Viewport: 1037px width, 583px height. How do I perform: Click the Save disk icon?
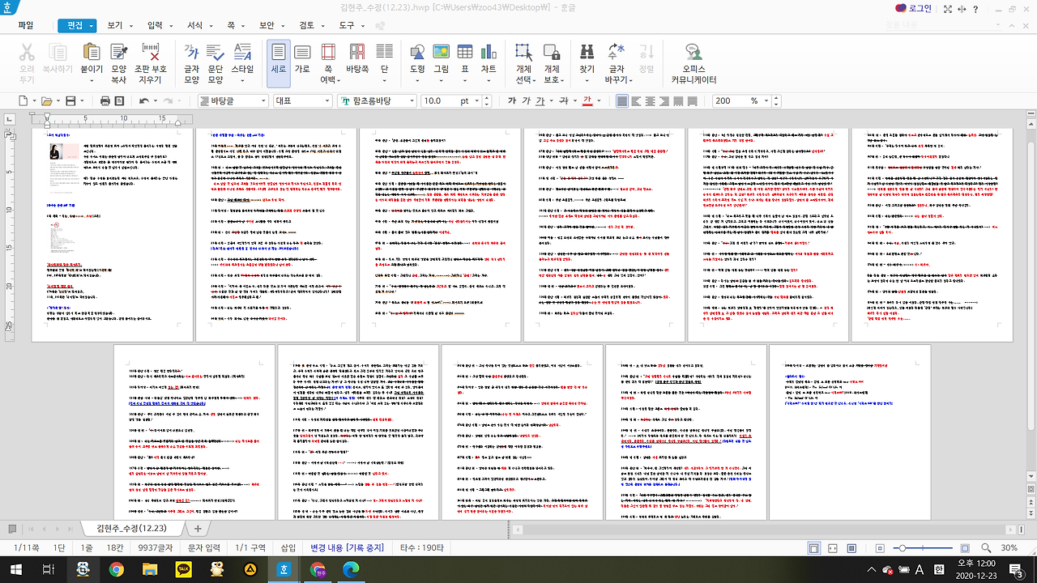[70, 101]
